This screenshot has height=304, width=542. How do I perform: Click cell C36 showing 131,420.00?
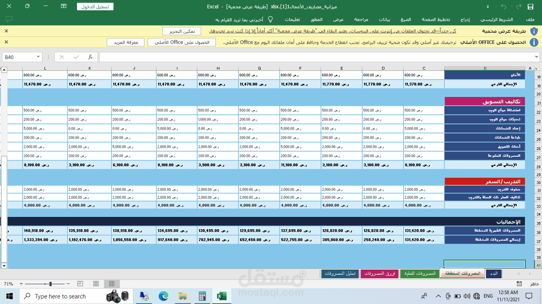[424, 230]
